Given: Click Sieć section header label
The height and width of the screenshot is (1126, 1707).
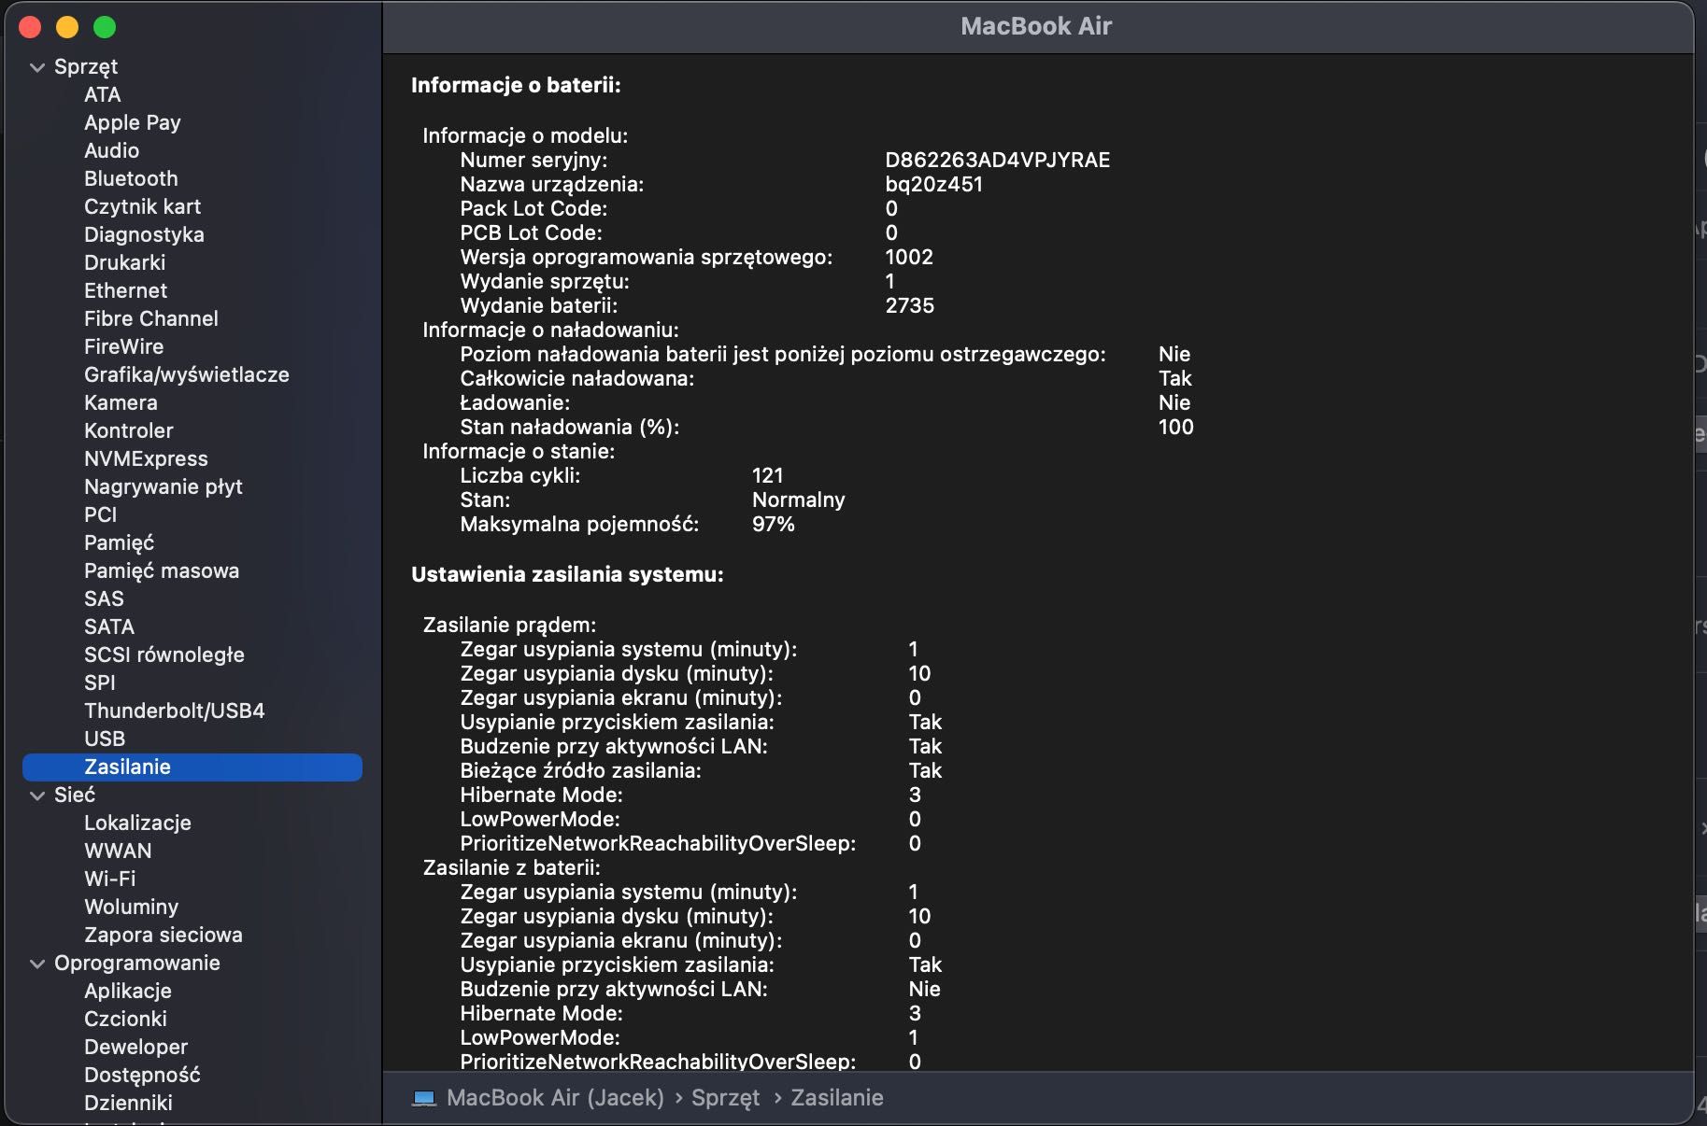Looking at the screenshot, I should tap(74, 795).
